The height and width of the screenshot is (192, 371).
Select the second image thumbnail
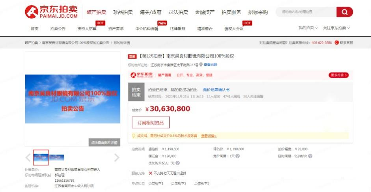click(57, 157)
